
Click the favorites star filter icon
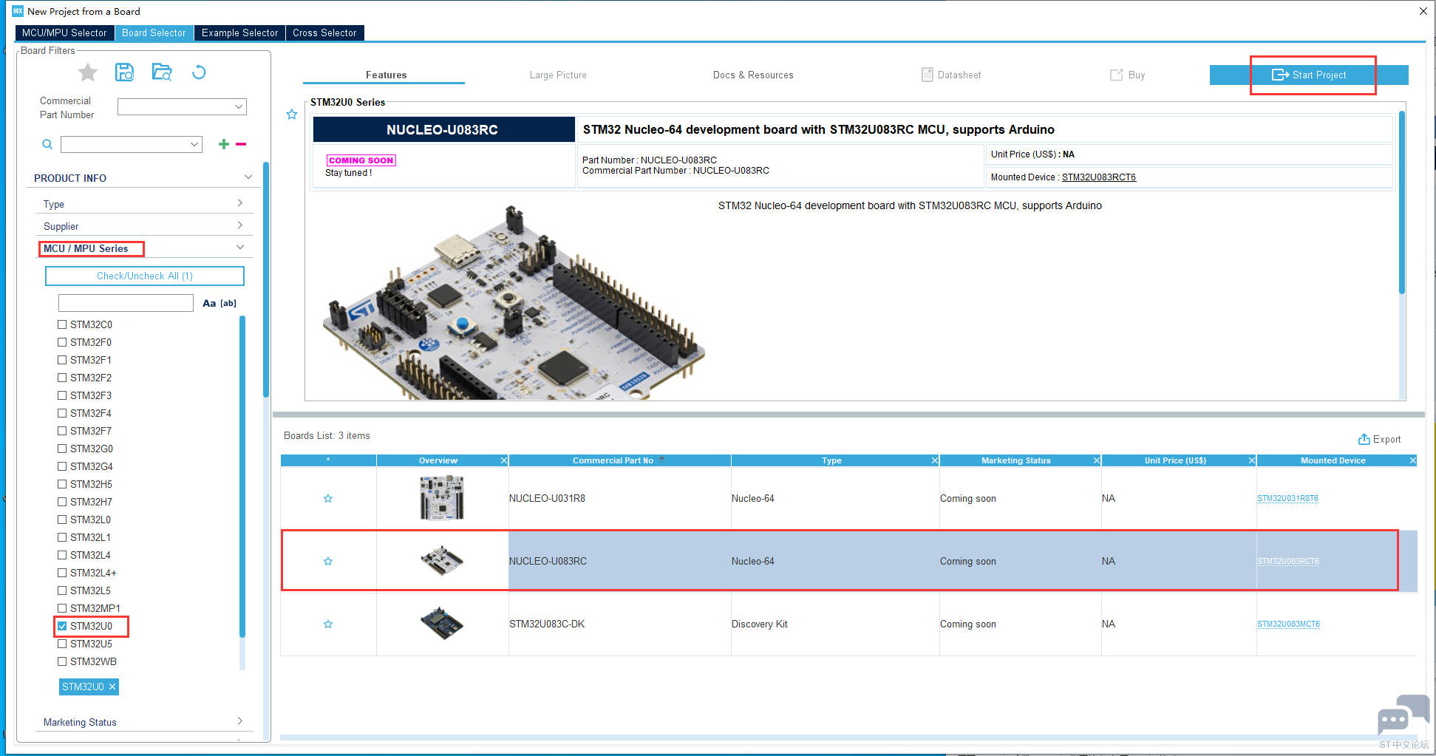tap(88, 72)
